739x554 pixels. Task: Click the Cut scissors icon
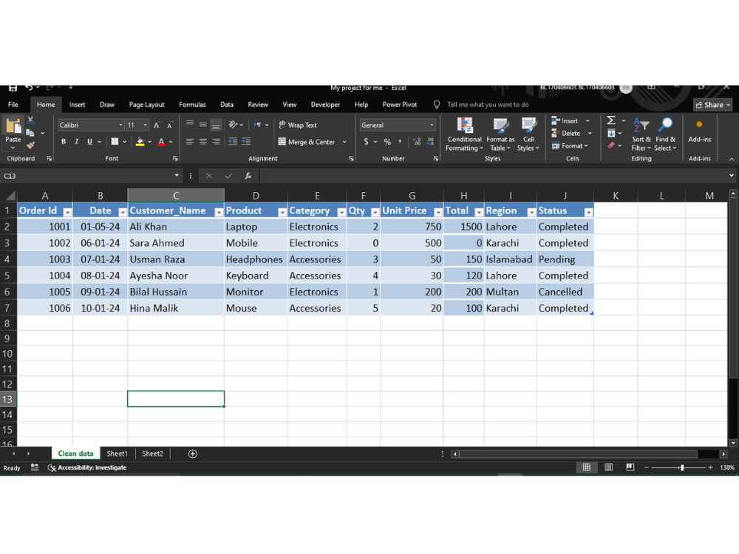pyautogui.click(x=30, y=120)
